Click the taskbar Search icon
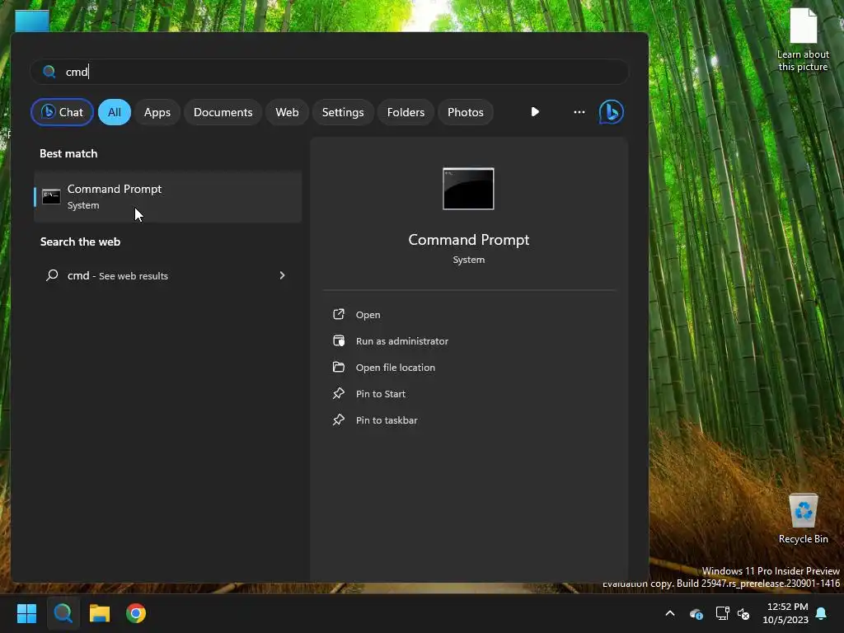844x633 pixels. pyautogui.click(x=63, y=613)
